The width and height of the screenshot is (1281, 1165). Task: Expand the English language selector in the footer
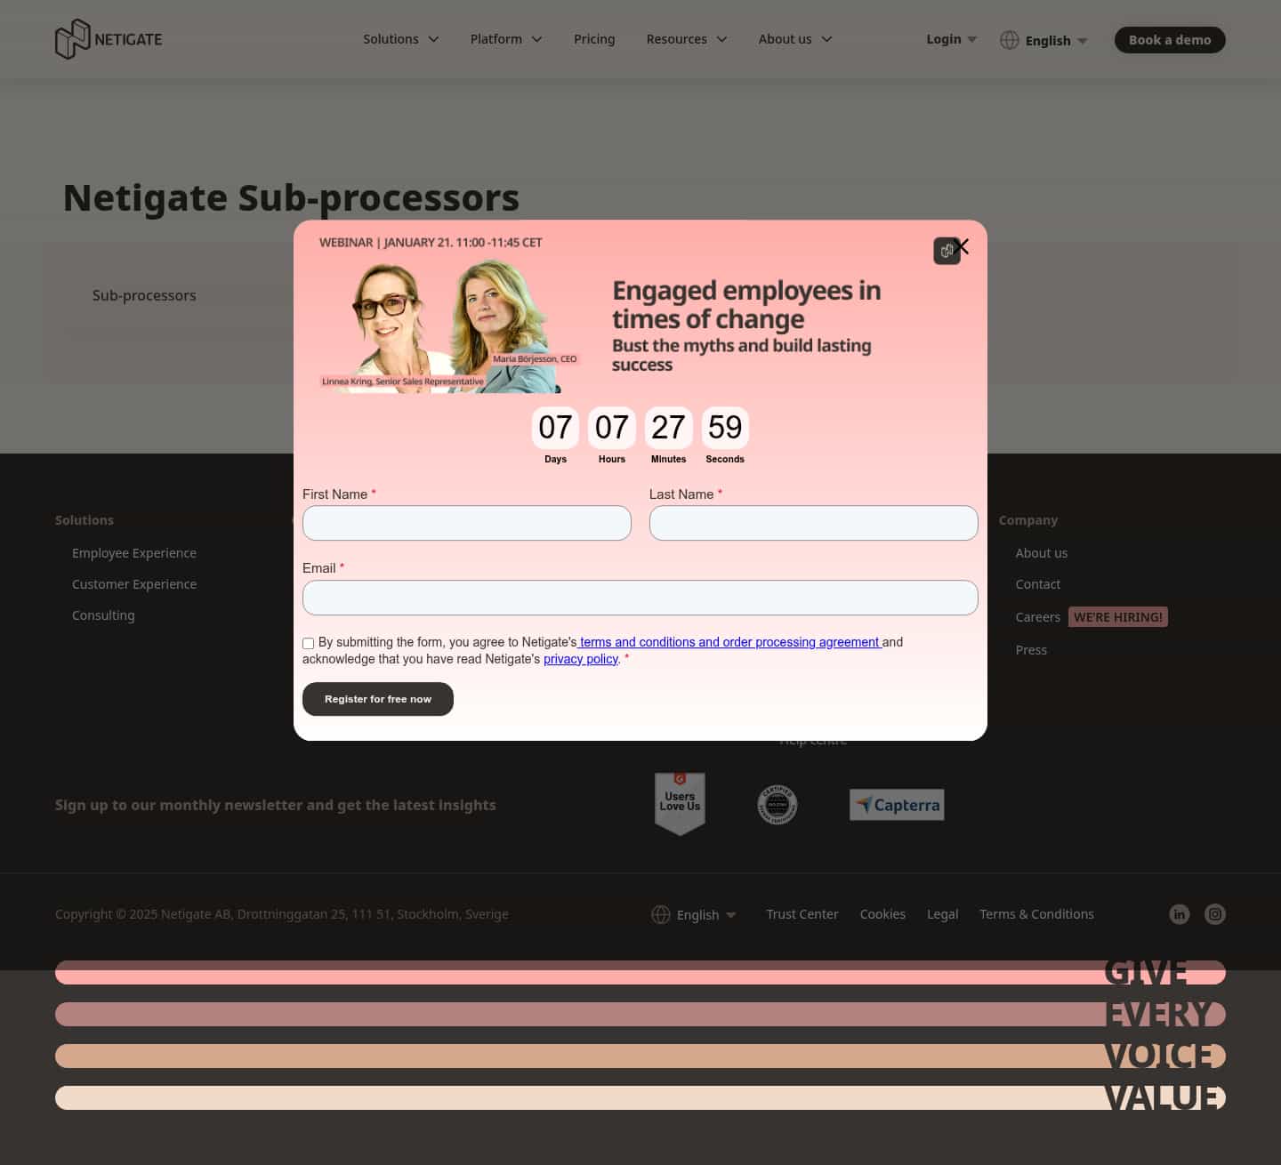click(x=703, y=914)
